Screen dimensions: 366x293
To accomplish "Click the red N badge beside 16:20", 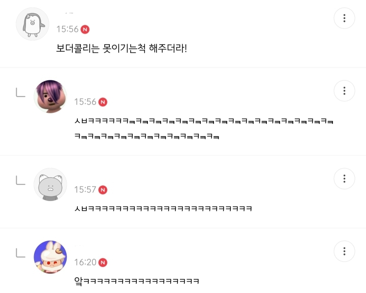I will [103, 263].
